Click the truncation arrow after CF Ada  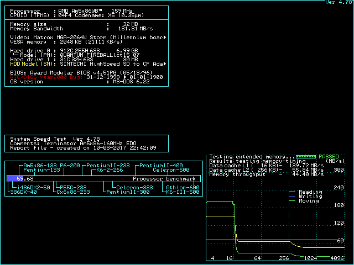coord(165,64)
